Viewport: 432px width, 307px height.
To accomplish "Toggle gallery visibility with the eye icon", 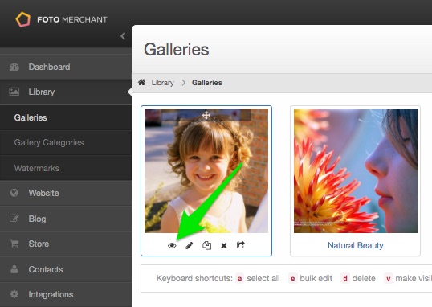I will tap(172, 245).
